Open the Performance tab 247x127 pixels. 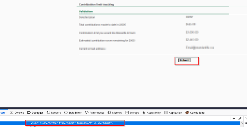[95, 113]
